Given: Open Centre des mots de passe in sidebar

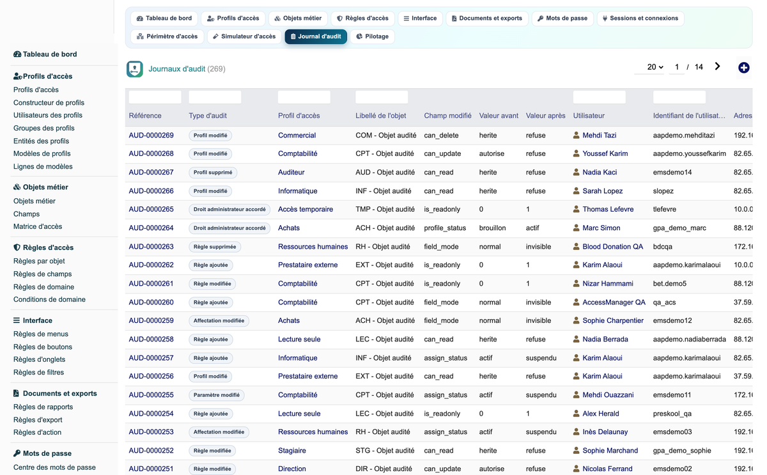Looking at the screenshot, I should [54, 467].
